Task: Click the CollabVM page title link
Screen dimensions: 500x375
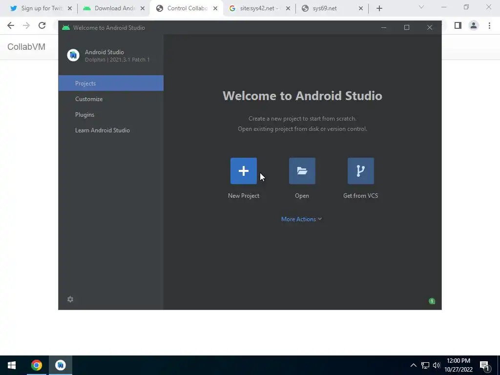Action: [x=26, y=47]
